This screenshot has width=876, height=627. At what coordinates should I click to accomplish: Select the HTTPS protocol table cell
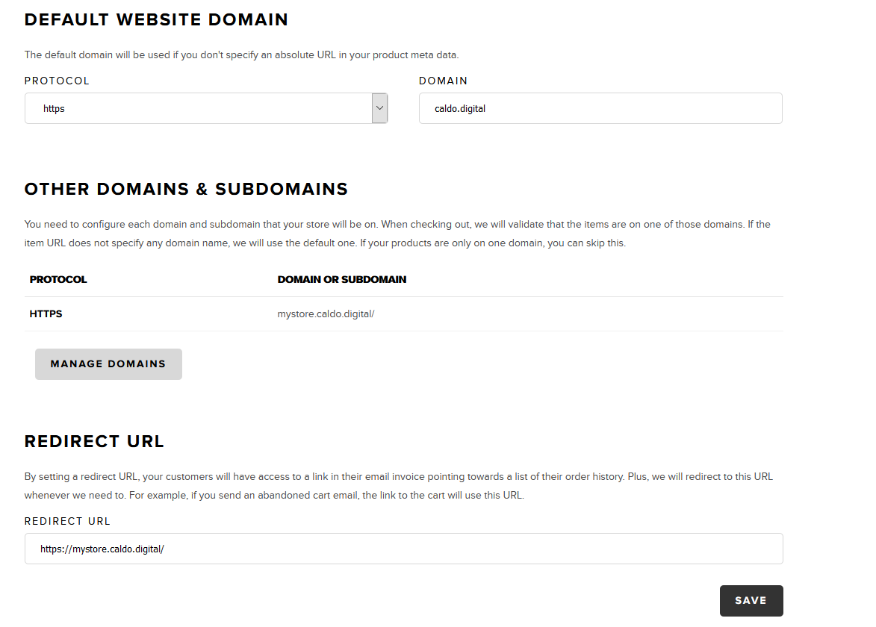click(x=46, y=313)
